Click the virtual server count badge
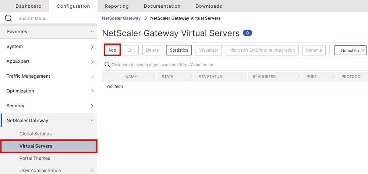The width and height of the screenshot is (368, 174). [x=247, y=33]
